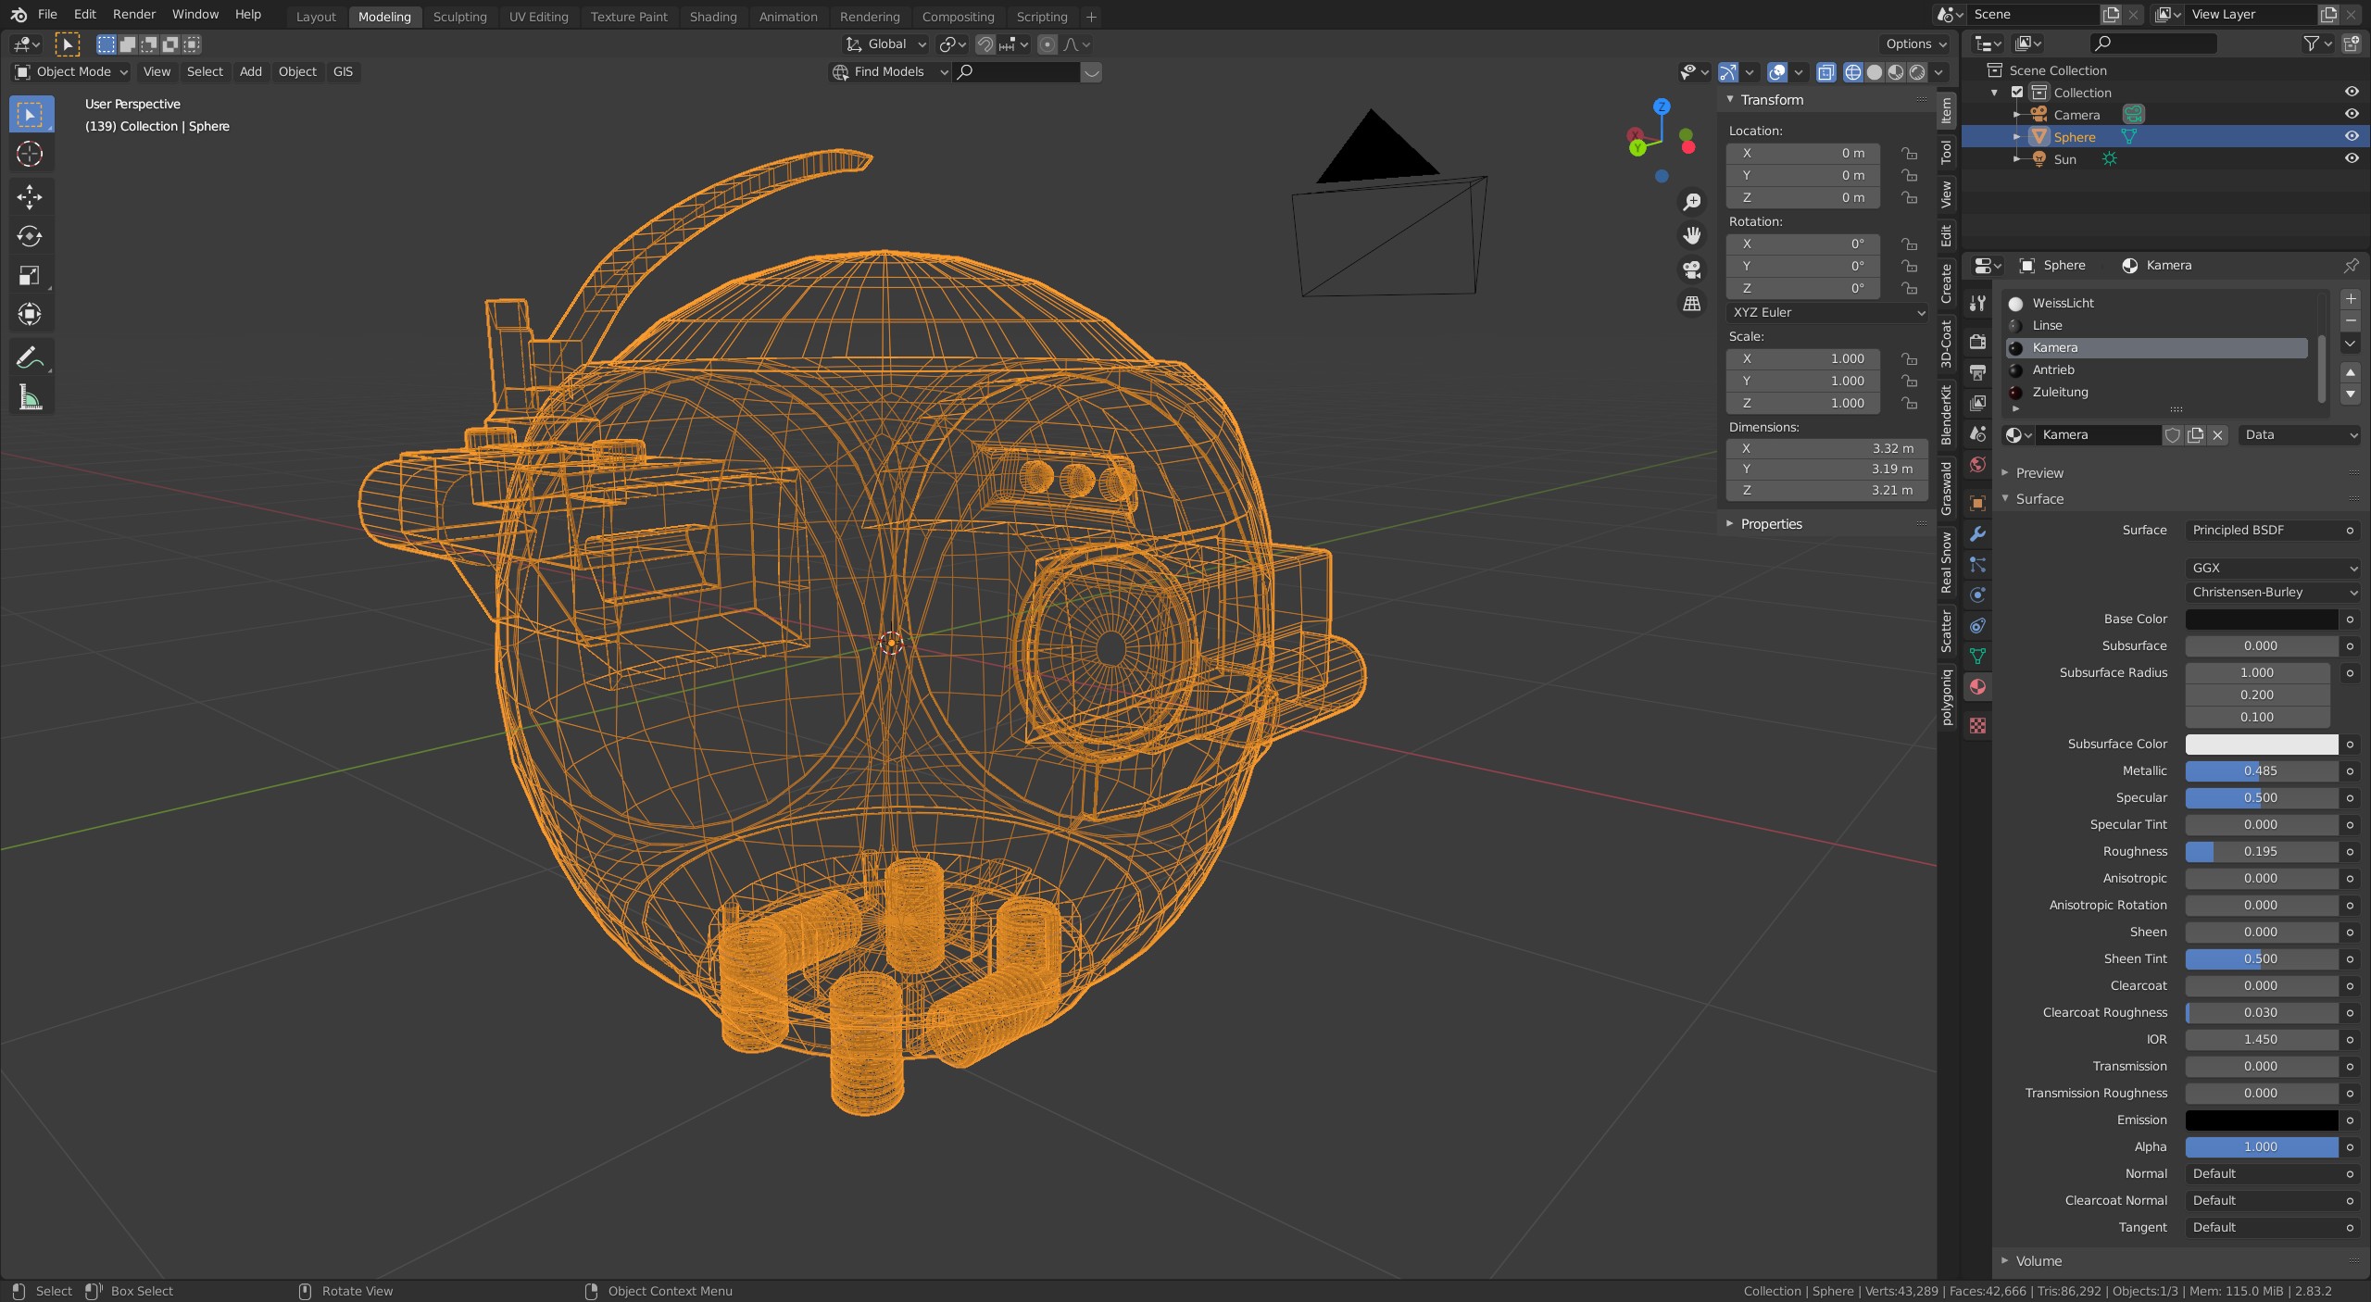Image resolution: width=2371 pixels, height=1302 pixels.
Task: Hide the Sun object in outliner
Action: pyautogui.click(x=2351, y=158)
